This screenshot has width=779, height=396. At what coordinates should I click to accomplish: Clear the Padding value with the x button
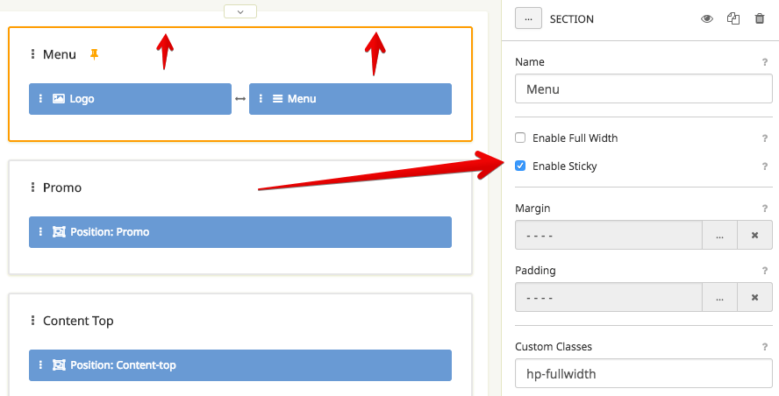(x=754, y=298)
